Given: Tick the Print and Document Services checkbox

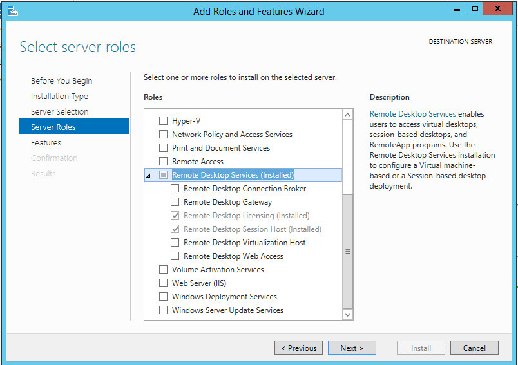Looking at the screenshot, I should 163,148.
